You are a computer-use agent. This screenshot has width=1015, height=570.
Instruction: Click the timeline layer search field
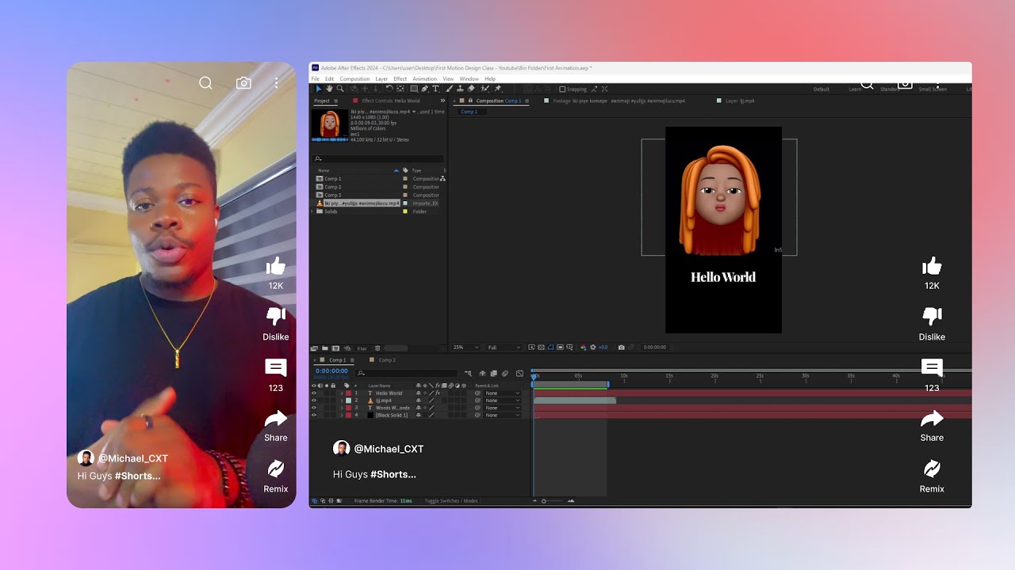point(407,373)
